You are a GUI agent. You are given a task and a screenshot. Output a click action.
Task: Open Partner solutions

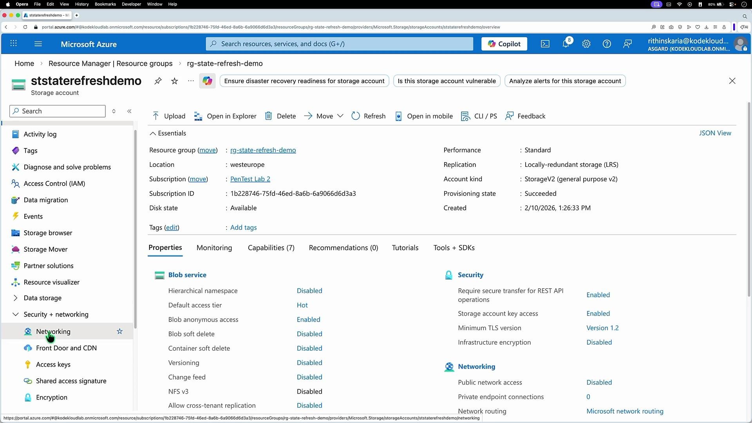[x=49, y=266]
